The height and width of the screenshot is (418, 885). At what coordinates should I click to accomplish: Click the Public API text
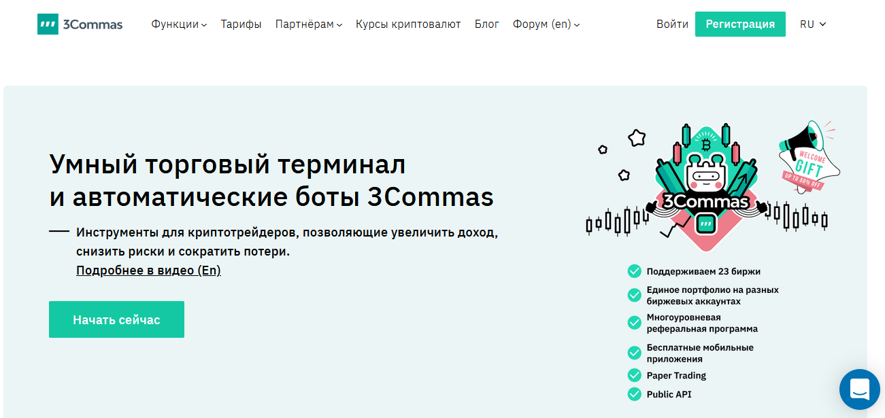(x=669, y=394)
